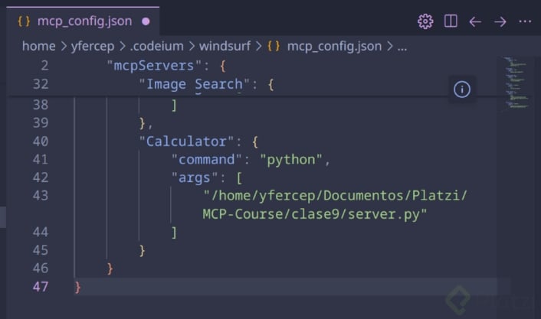Click the unsaved dot on mcp_config.json tab
The width and height of the screenshot is (541, 319).
[146, 21]
